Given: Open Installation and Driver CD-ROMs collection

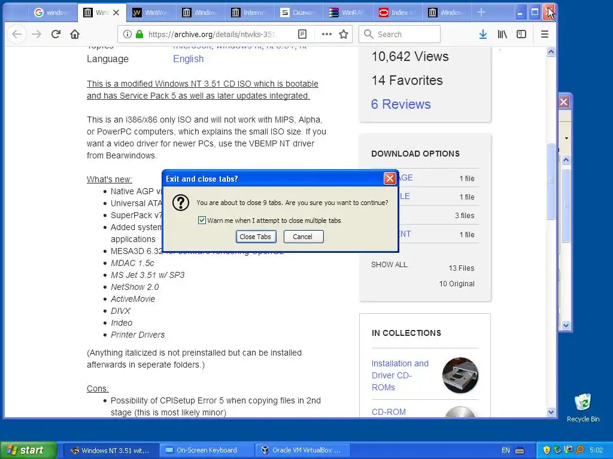Looking at the screenshot, I should (400, 375).
